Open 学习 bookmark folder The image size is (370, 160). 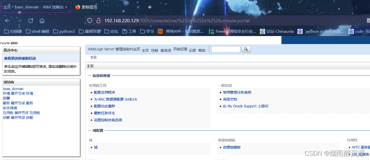pos(147,31)
